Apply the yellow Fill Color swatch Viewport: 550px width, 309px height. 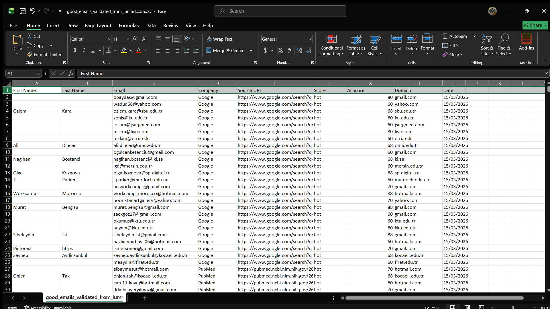pyautogui.click(x=124, y=50)
